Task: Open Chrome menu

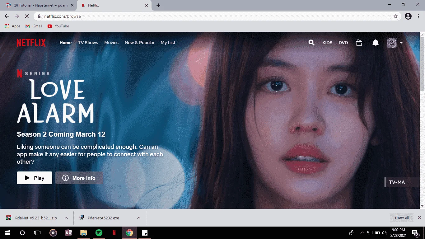Action: (418, 16)
